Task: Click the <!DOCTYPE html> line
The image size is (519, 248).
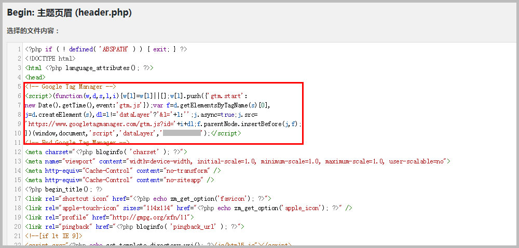Action: coord(50,59)
